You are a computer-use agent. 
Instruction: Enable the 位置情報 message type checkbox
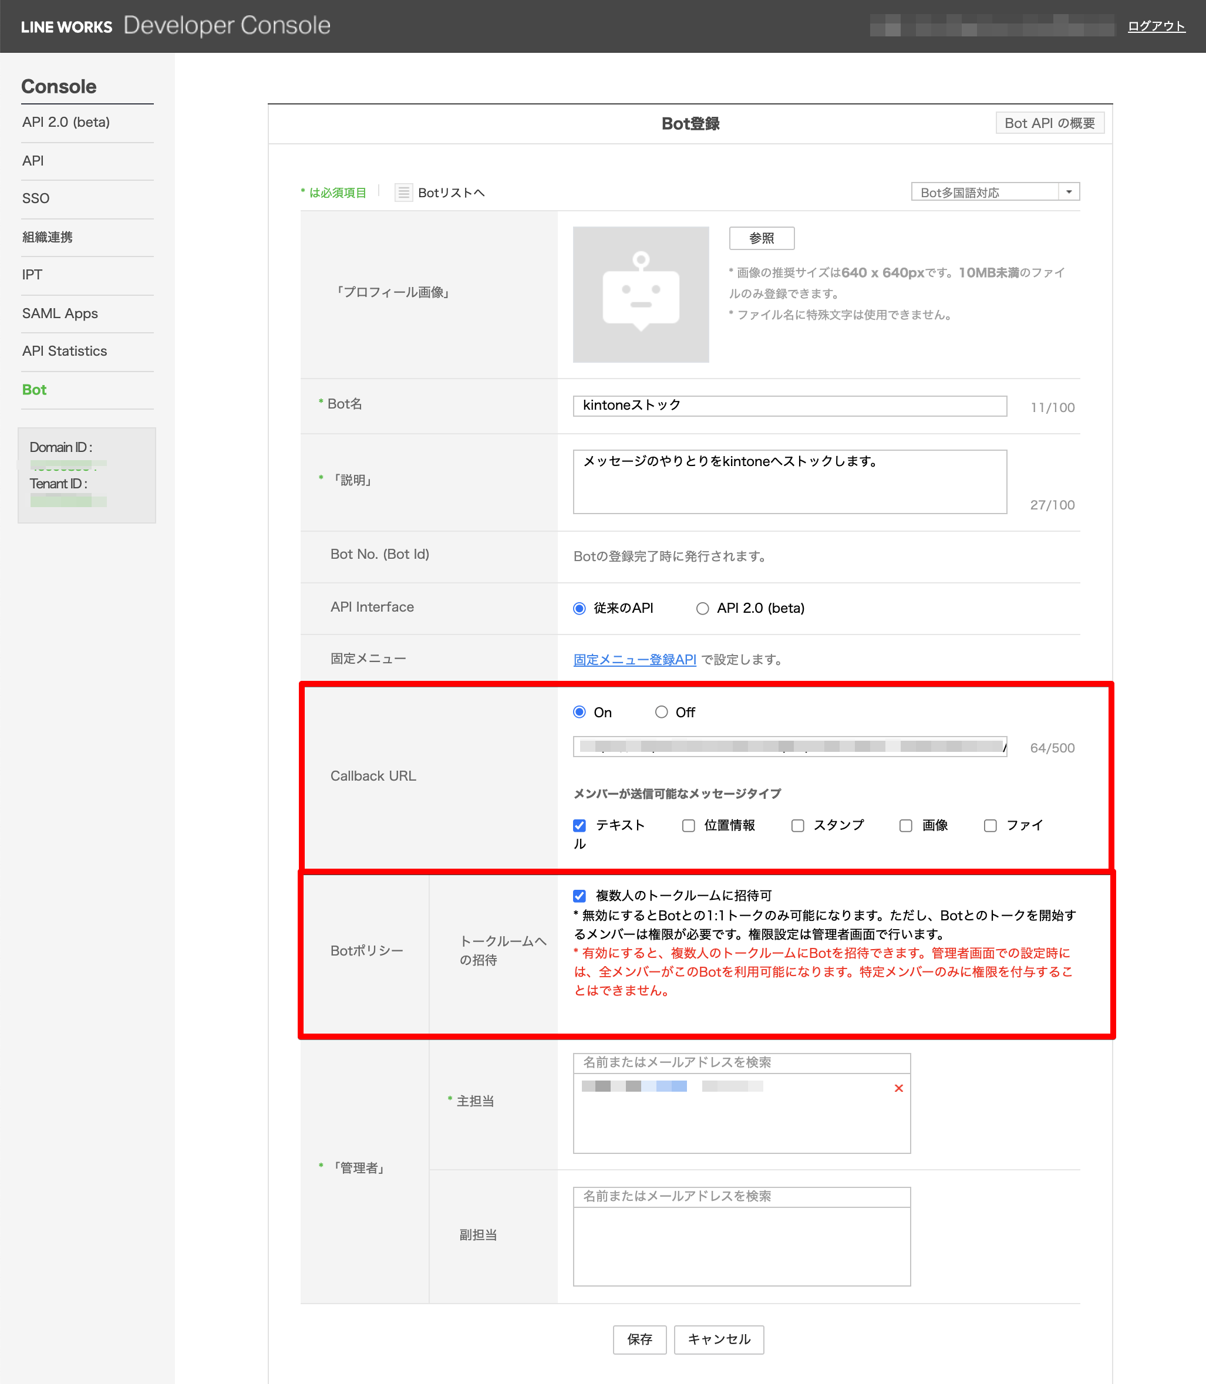coord(688,826)
